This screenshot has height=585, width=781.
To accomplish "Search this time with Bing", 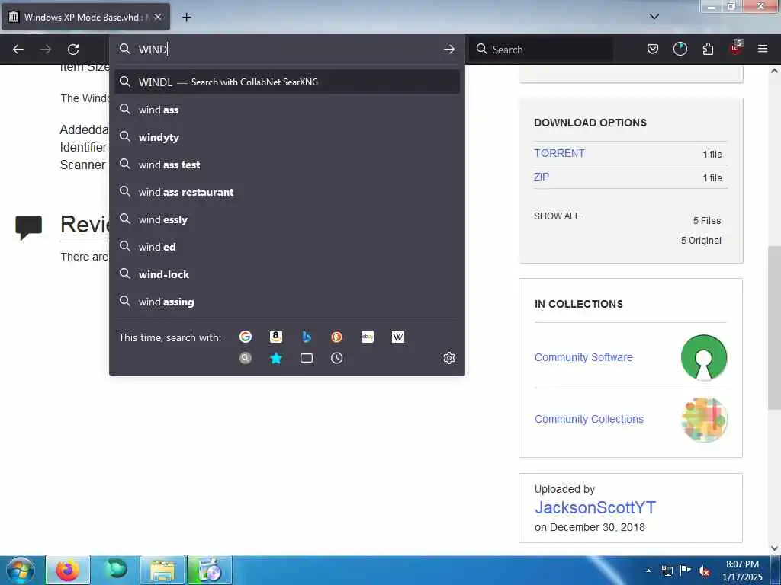I will click(307, 337).
